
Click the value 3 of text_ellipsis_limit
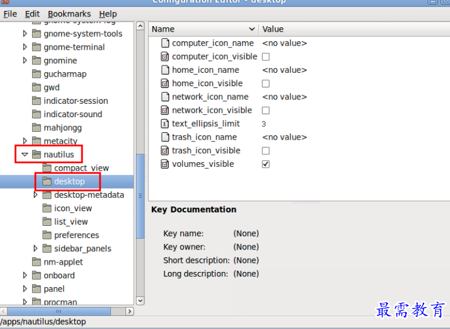point(264,124)
